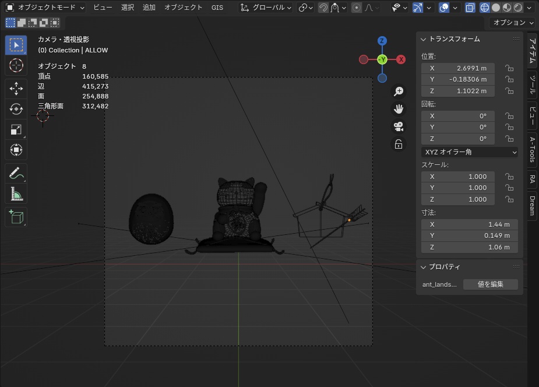Open the オブジェクトモード mode dropdown
539x387 pixels.
point(45,8)
